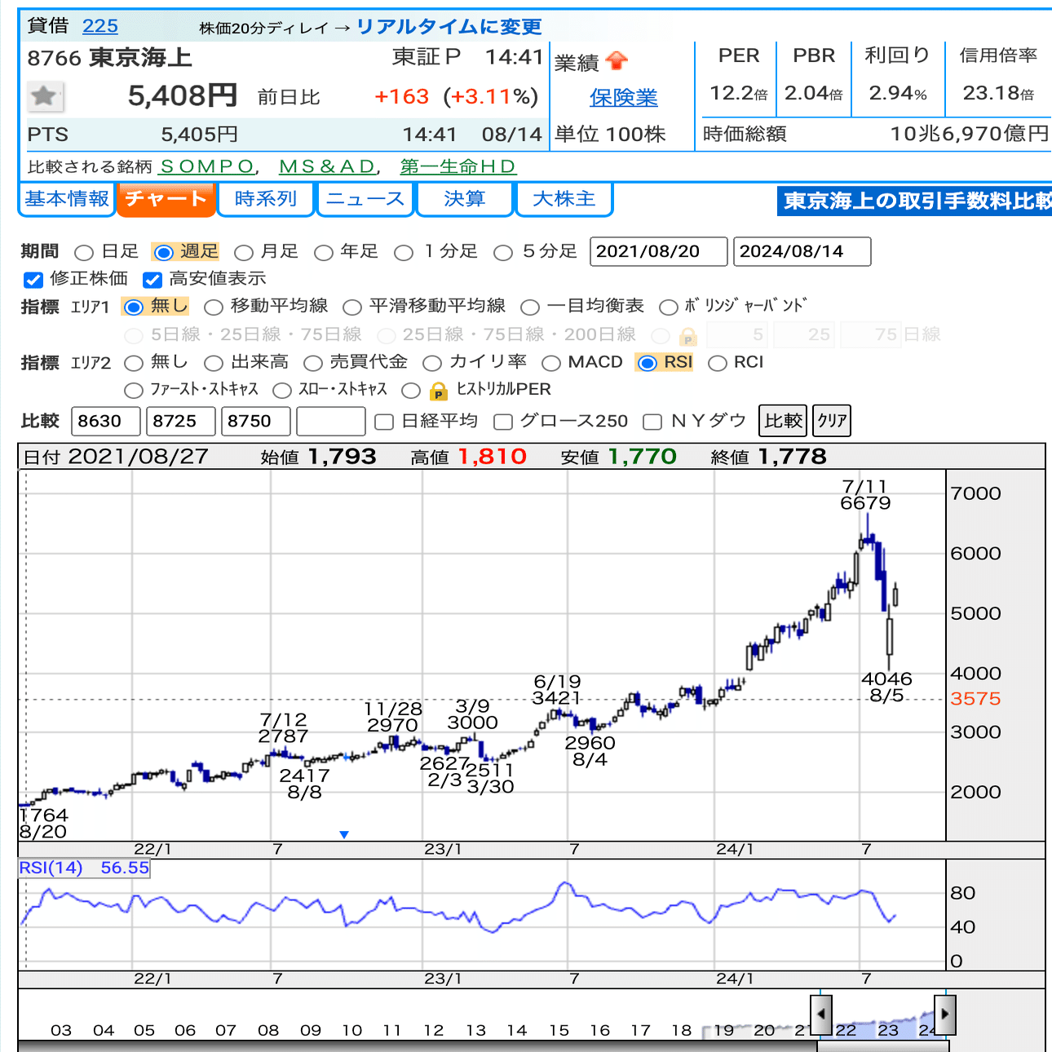The image size is (1052, 1052).
Task: Toggle the 高安値表示 checkbox
Action: pos(152,280)
